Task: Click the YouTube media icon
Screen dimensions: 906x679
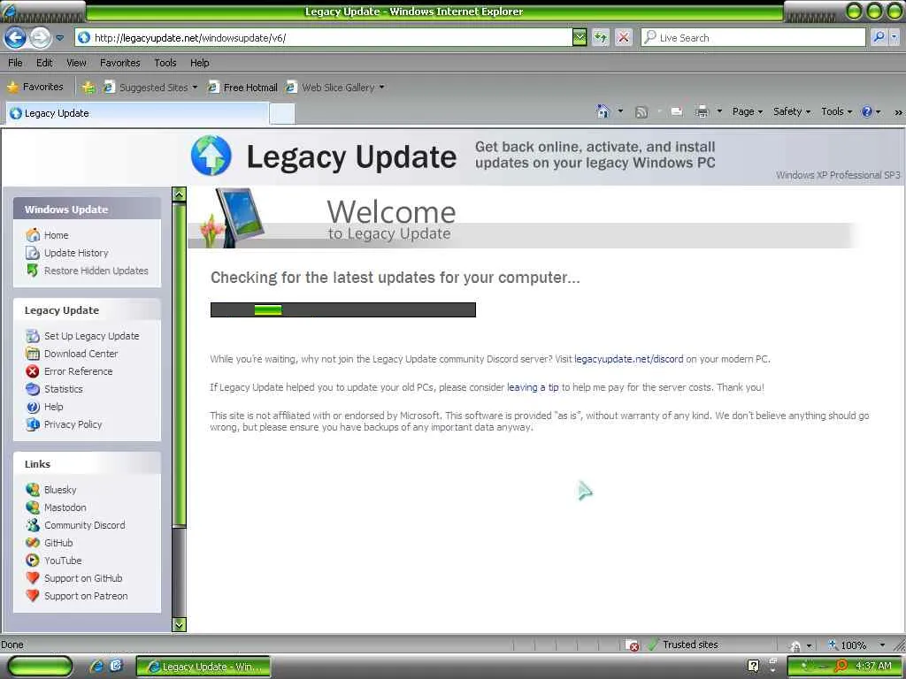Action: [x=33, y=560]
